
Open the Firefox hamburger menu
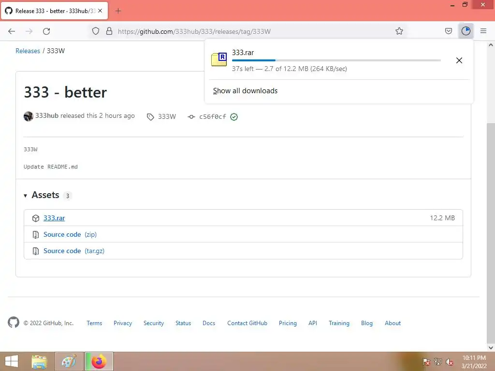[483, 31]
